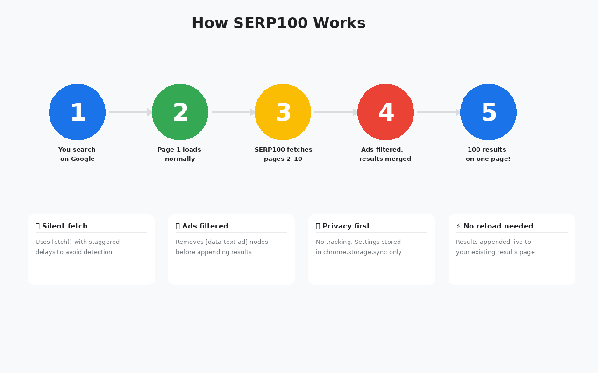
Task: Click the blue step 5 circle
Action: (488, 112)
